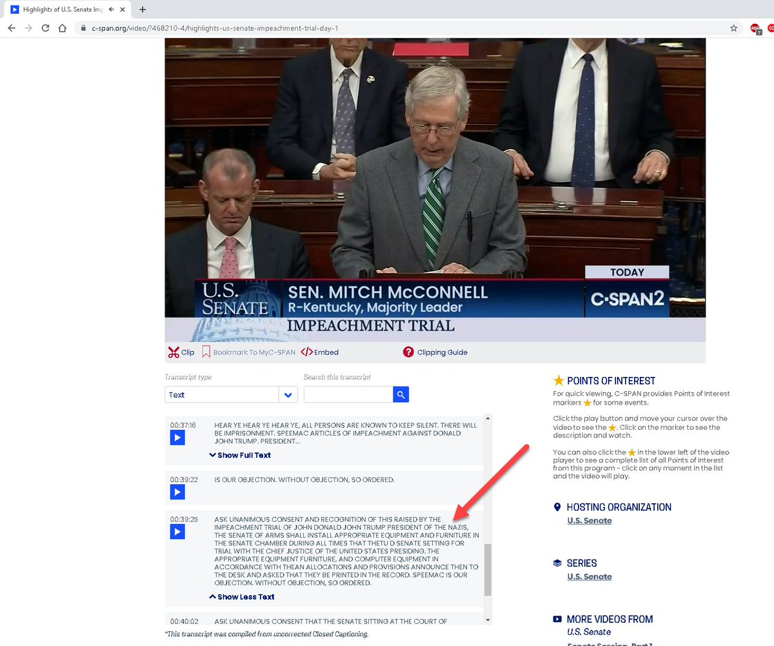
Task: Click the 00:39:22 transcript line text
Action: click(304, 480)
